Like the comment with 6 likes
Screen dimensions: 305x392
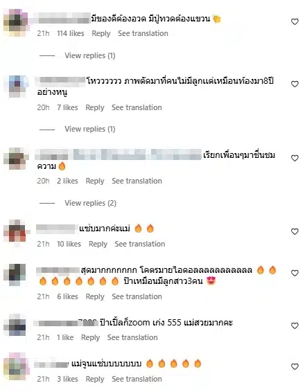point(295,273)
